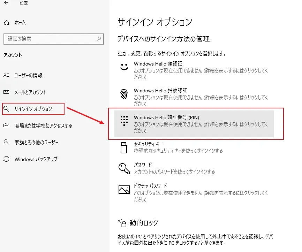Image resolution: width=302 pixels, height=252 pixels.
Task: Click the password key icon
Action: click(124, 168)
